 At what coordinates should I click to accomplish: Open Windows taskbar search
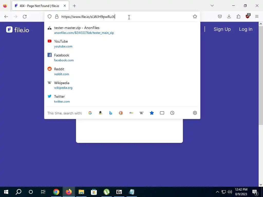coord(18,192)
